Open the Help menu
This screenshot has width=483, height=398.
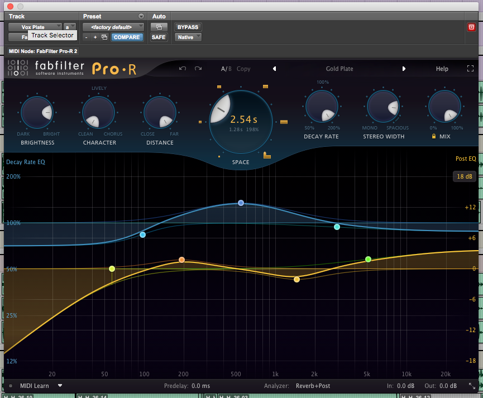tap(442, 69)
